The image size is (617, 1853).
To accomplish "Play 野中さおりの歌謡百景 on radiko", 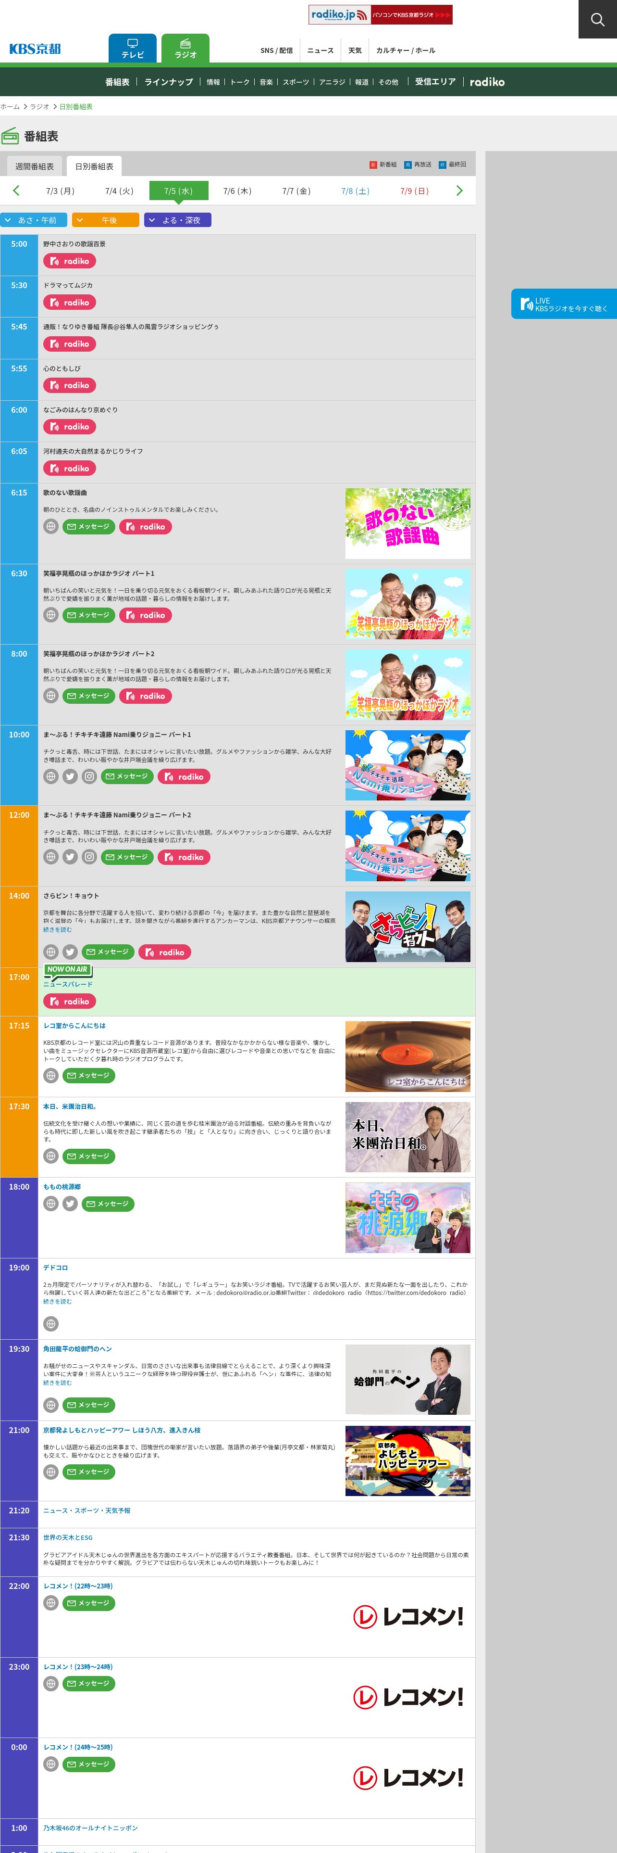I will (70, 261).
